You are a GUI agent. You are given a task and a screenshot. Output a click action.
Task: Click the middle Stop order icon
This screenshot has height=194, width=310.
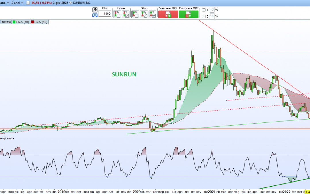144,14
